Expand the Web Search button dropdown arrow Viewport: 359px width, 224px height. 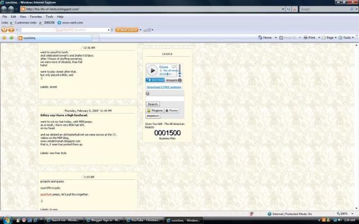[140, 30]
